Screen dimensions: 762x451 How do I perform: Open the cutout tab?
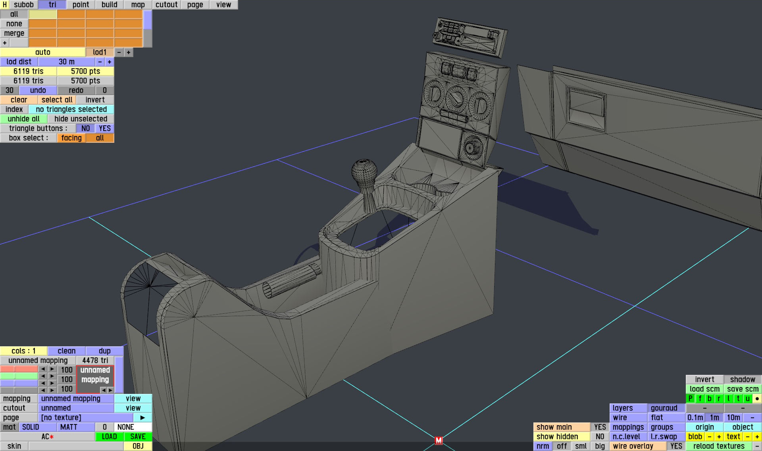tap(166, 4)
